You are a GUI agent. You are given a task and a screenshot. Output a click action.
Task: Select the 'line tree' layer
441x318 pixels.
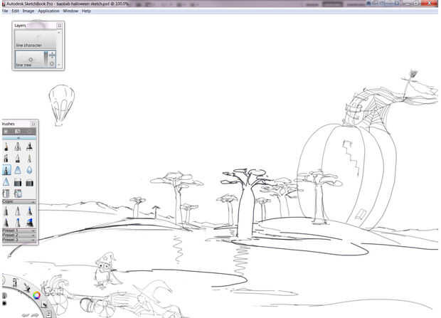pyautogui.click(x=36, y=59)
